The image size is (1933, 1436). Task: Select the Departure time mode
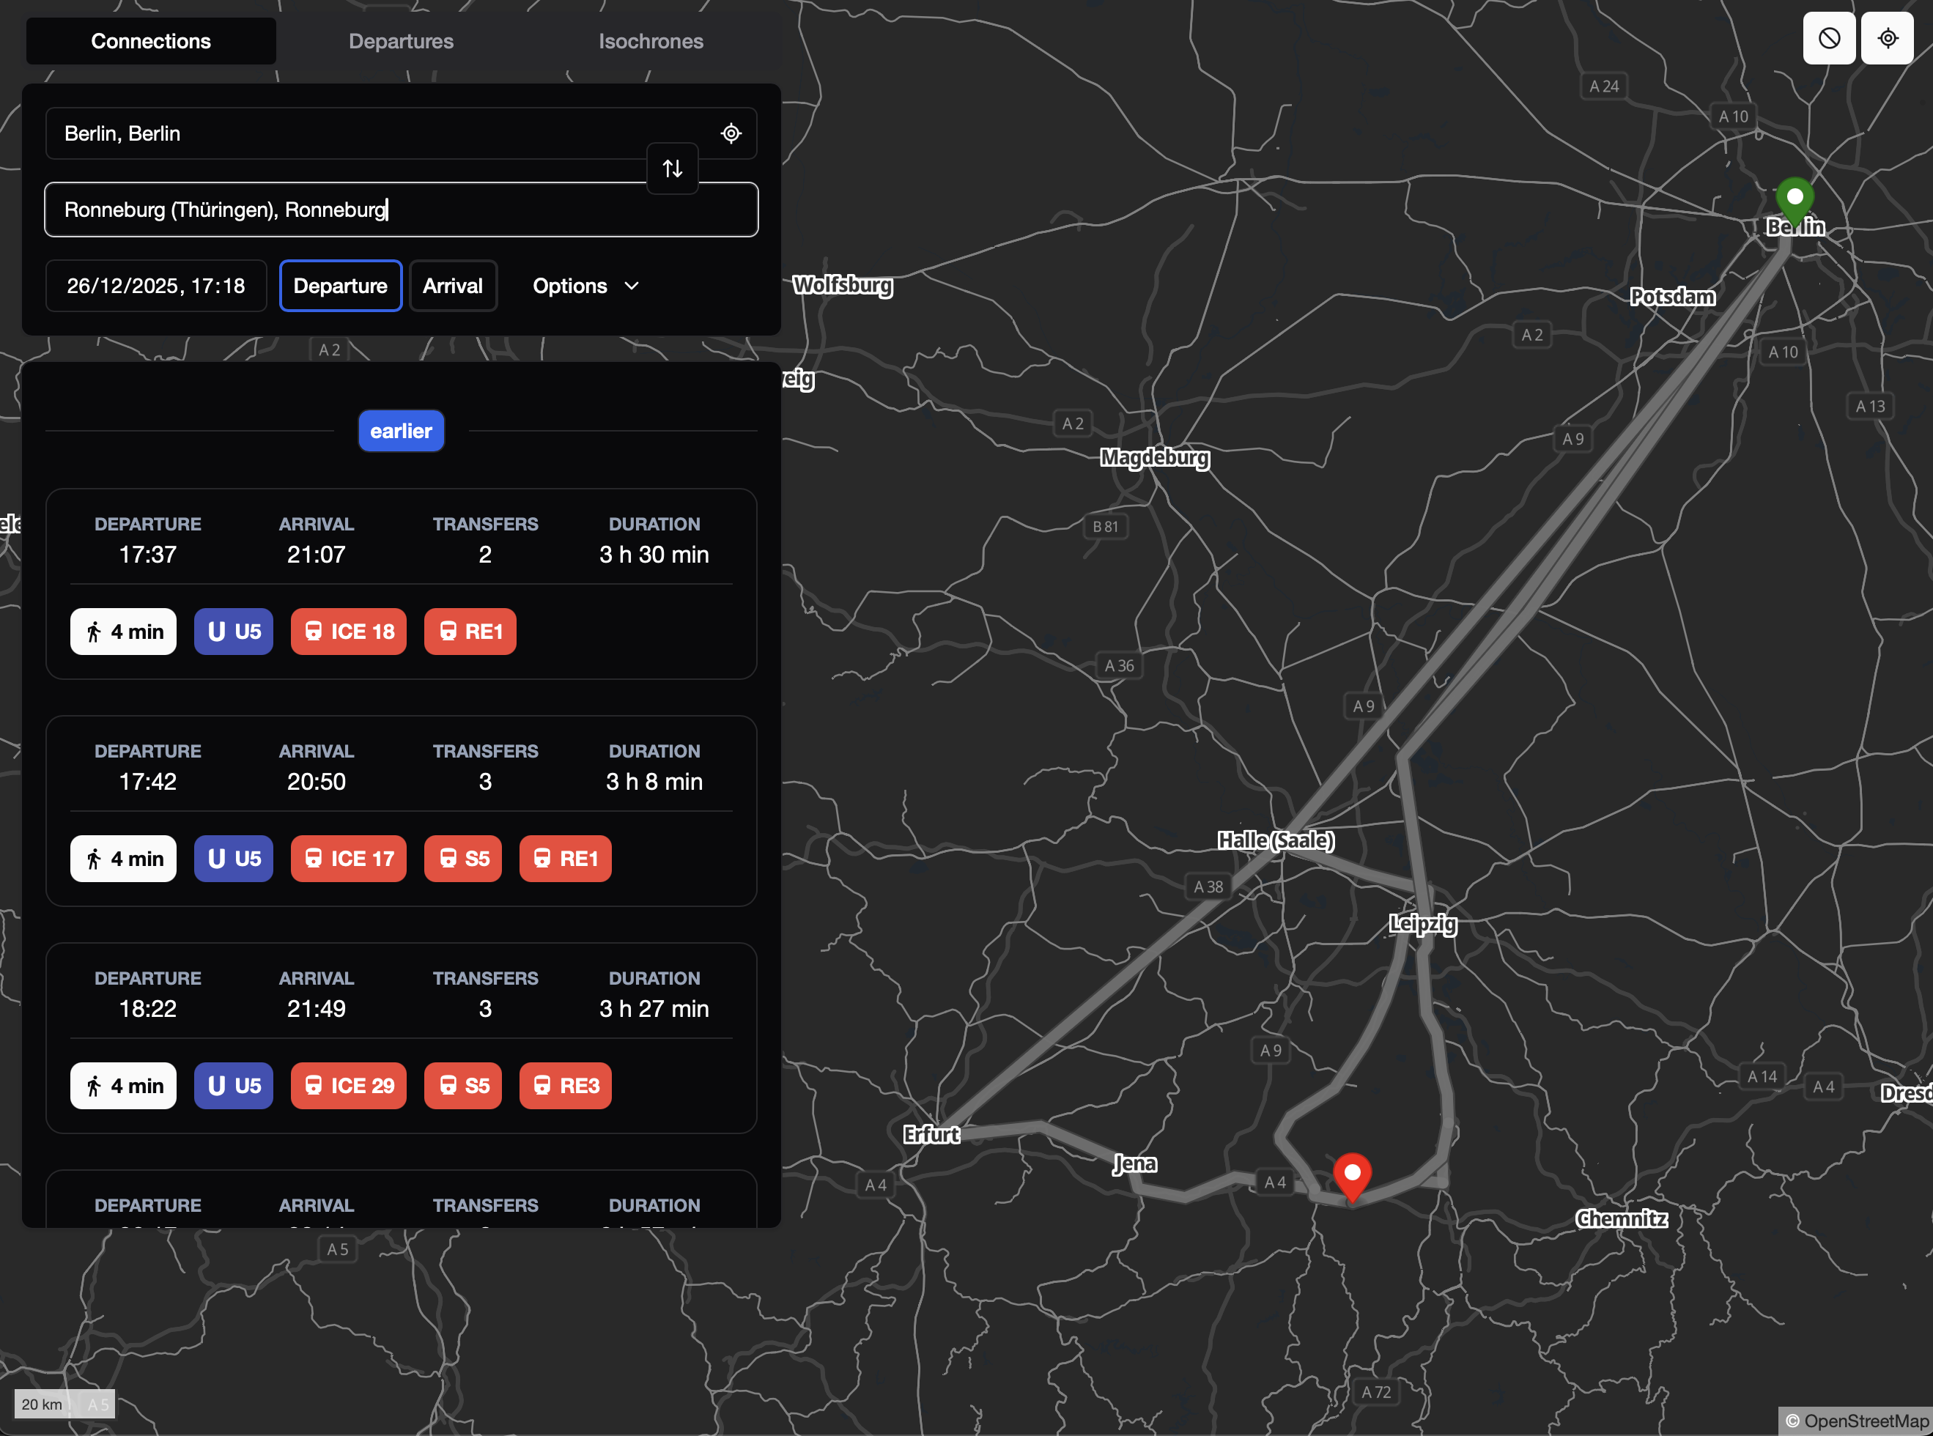340,286
